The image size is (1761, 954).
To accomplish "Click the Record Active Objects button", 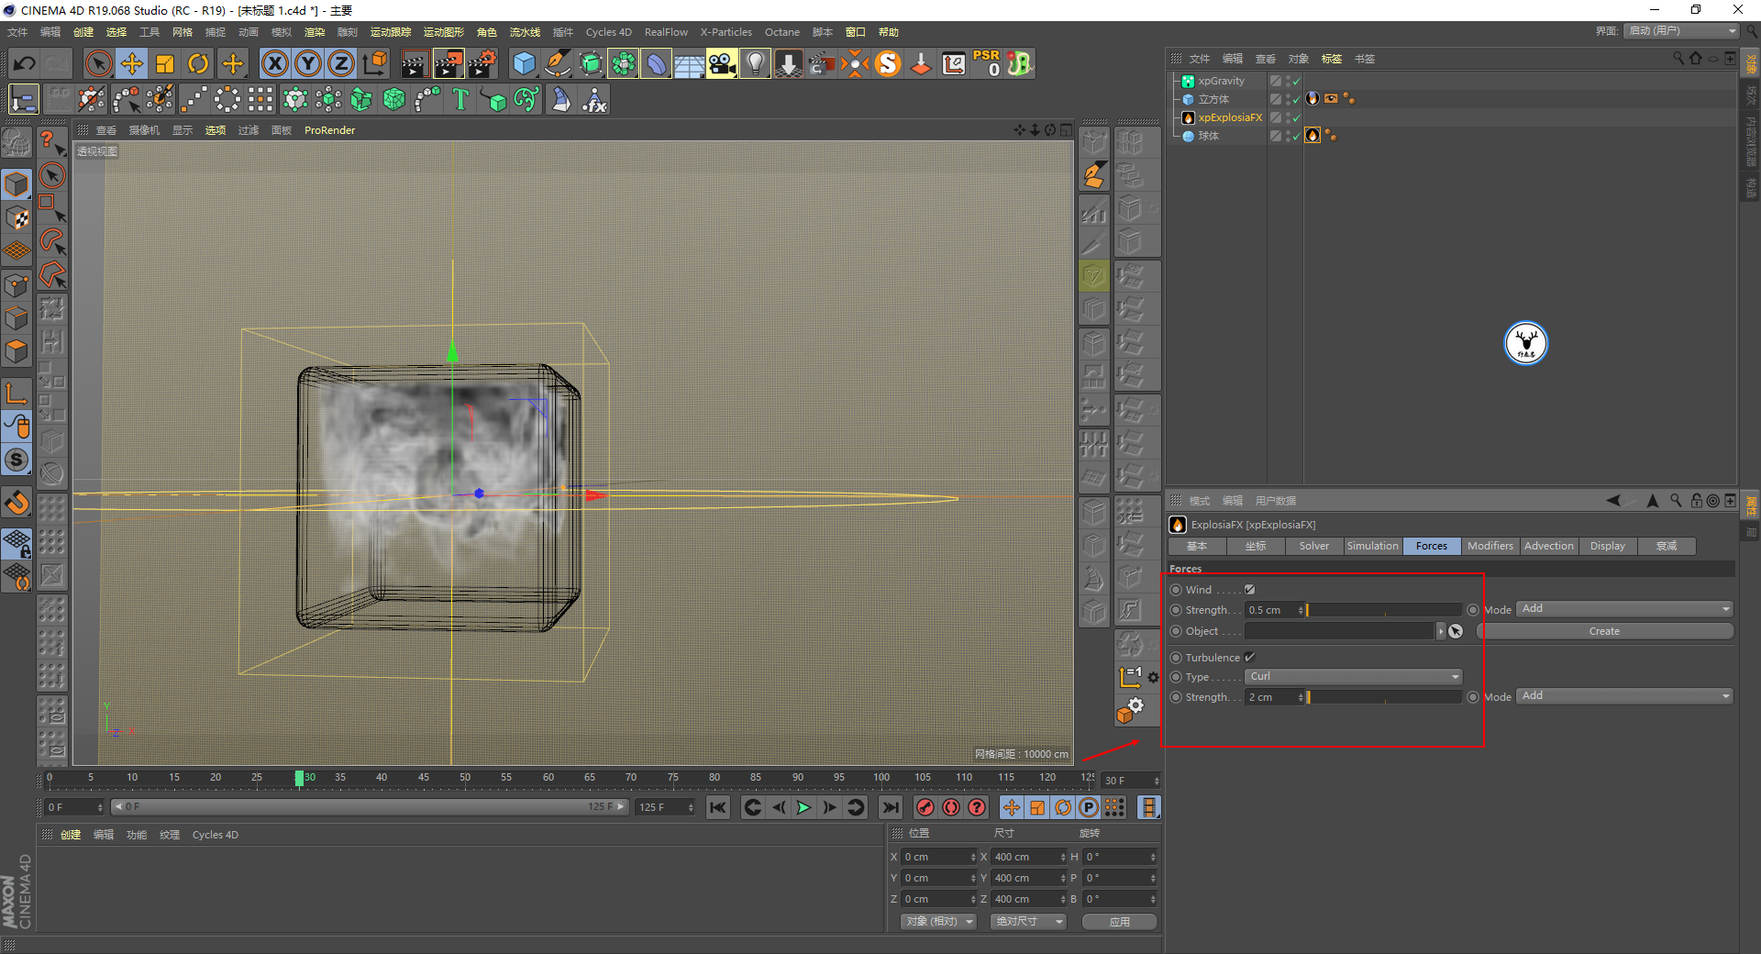I will [925, 807].
